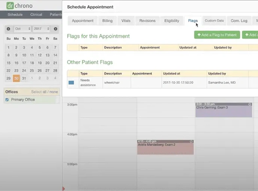The image size is (258, 191).
Task: Click the Offices panel header
Action: (x=32, y=92)
